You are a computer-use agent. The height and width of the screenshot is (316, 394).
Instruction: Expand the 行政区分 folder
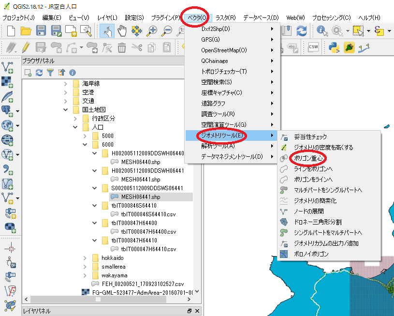coord(75,119)
